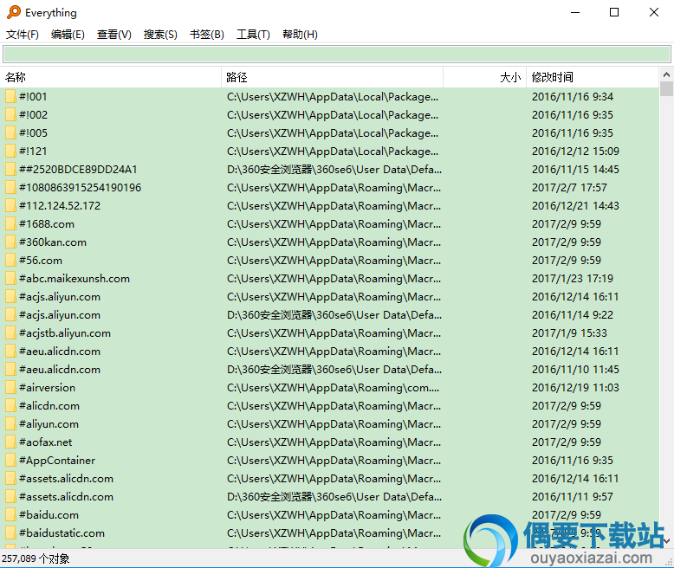The image size is (674, 568).
Task: Click the Everything magnifier app icon
Action: pos(13,12)
